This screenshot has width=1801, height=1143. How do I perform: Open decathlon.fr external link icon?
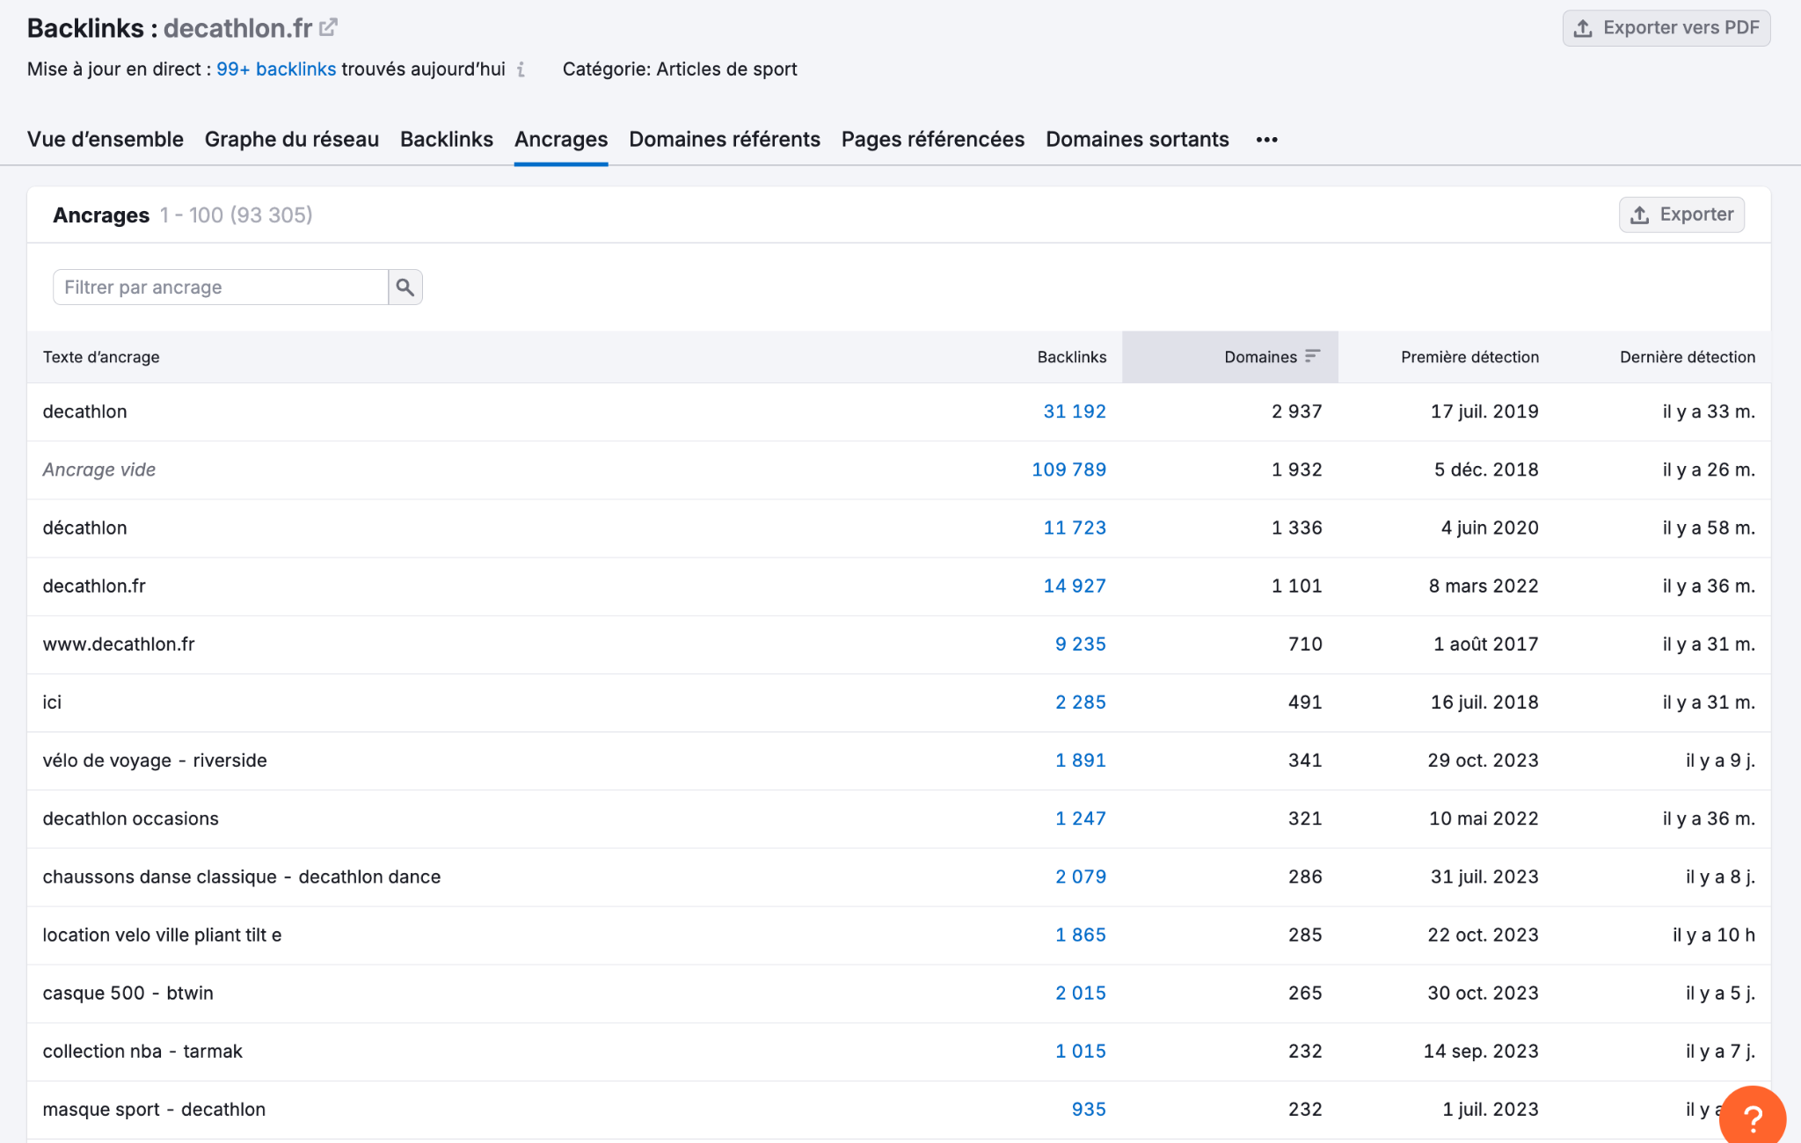328,27
